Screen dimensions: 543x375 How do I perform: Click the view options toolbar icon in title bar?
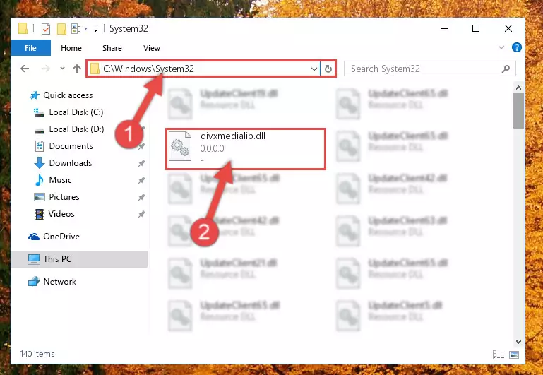pyautogui.click(x=79, y=29)
